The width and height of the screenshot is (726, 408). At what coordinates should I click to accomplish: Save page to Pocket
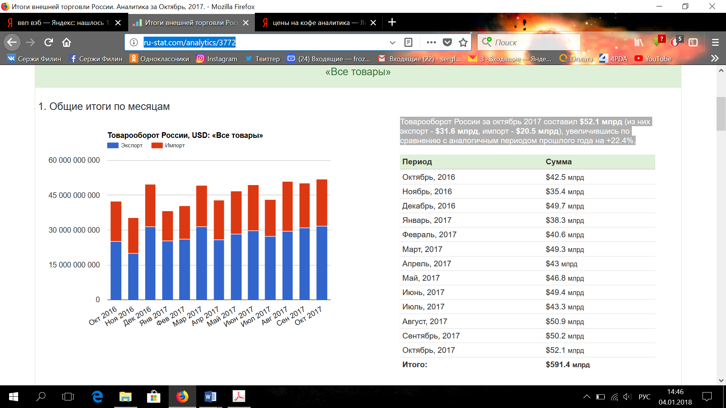[447, 42]
